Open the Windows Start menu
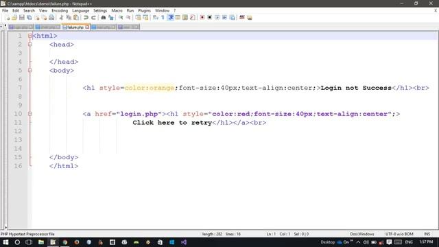Image resolution: width=439 pixels, height=247 pixels. (x=5, y=242)
